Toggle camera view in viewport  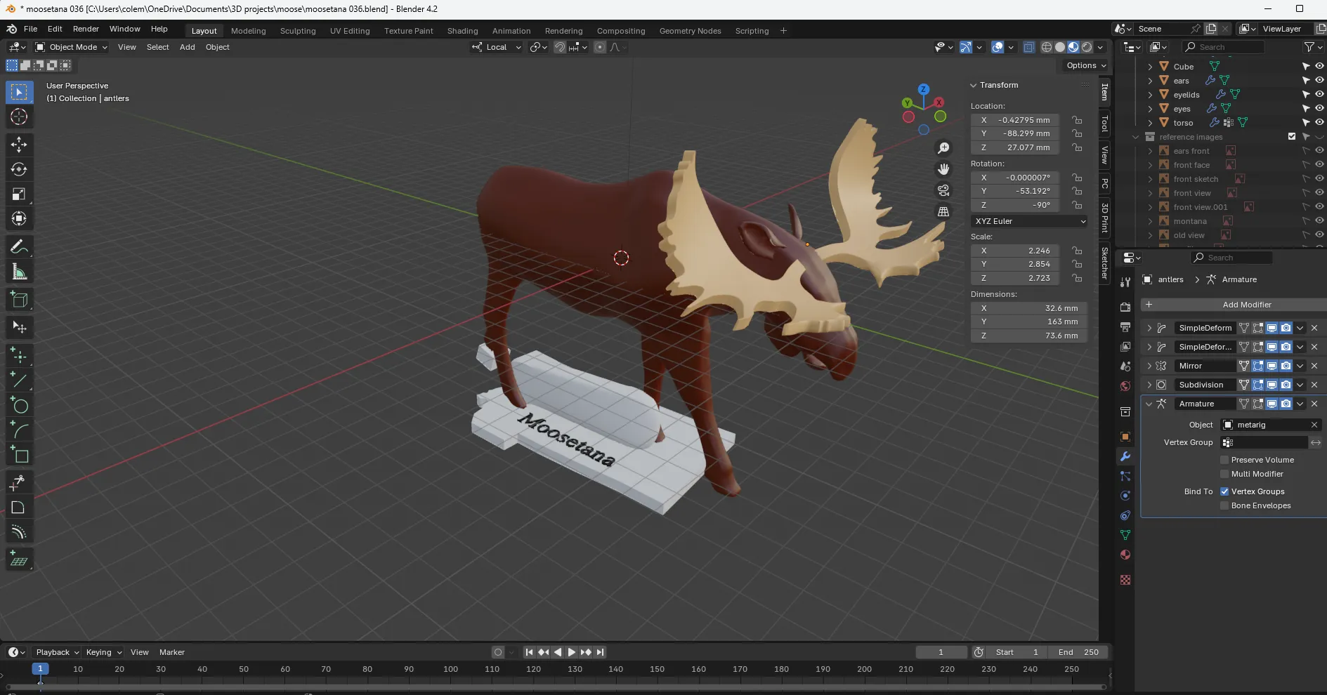(943, 190)
